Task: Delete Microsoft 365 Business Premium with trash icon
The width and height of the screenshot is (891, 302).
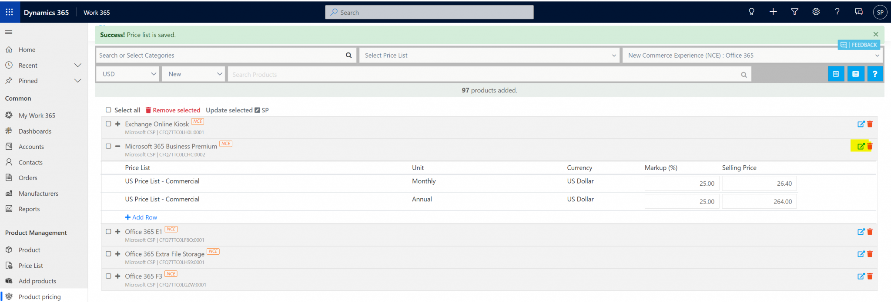Action: 870,146
